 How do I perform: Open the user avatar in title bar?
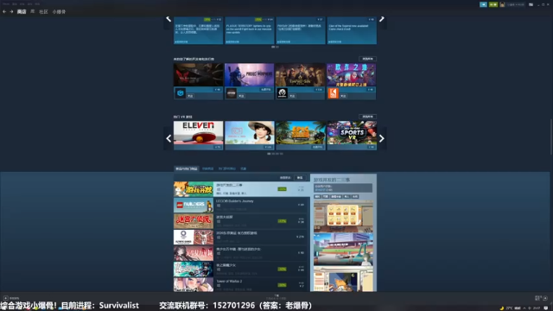(x=502, y=4)
